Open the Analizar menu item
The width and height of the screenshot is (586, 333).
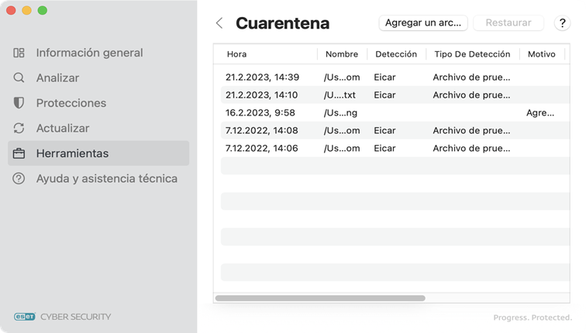[57, 78]
